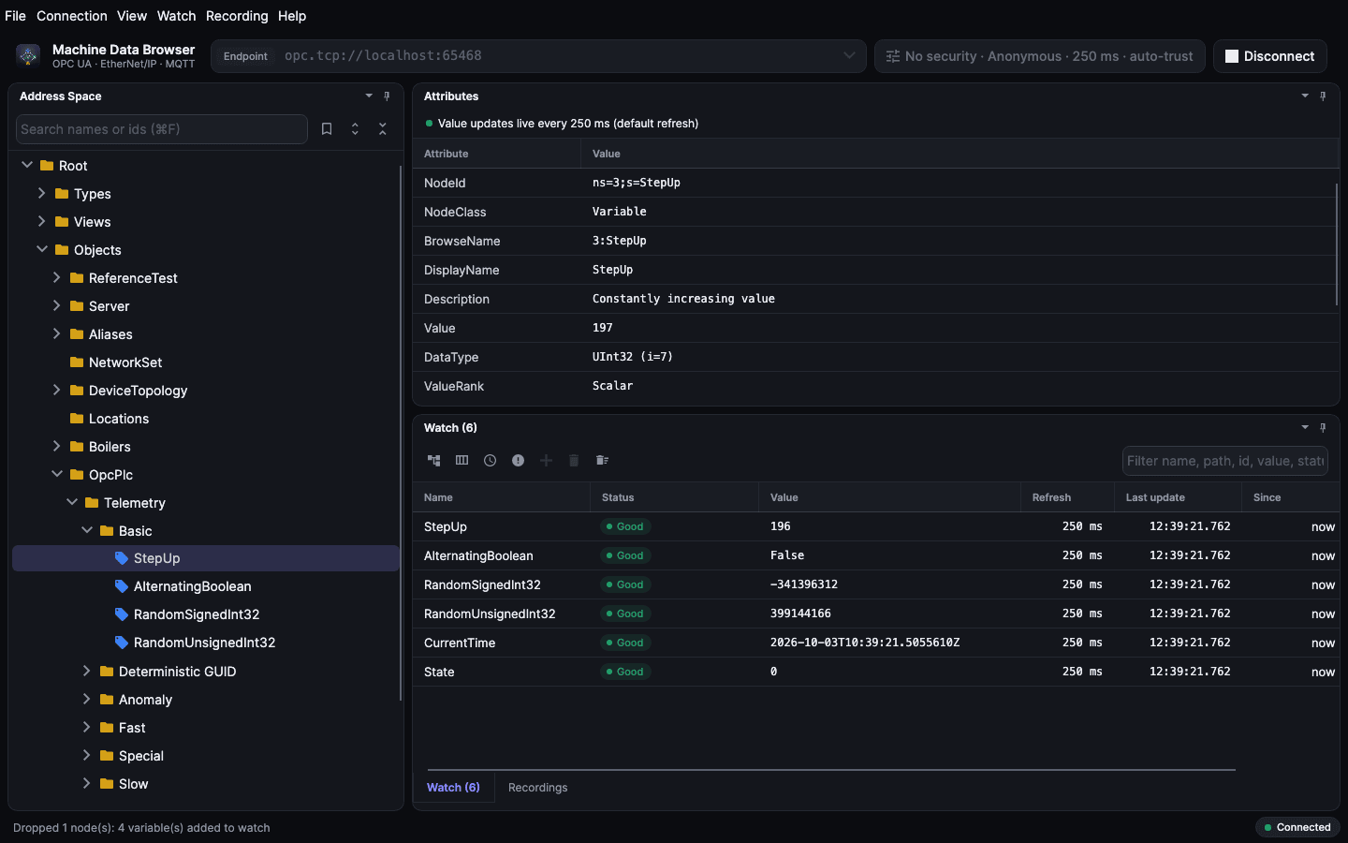Switch to the Recordings tab
The image size is (1348, 843).
(538, 788)
